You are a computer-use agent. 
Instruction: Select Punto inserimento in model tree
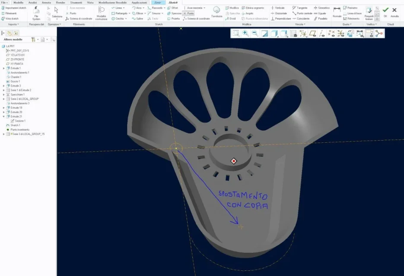[x=18, y=130]
